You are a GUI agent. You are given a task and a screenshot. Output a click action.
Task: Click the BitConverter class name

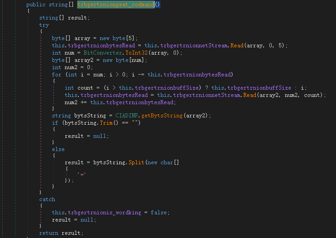point(103,53)
